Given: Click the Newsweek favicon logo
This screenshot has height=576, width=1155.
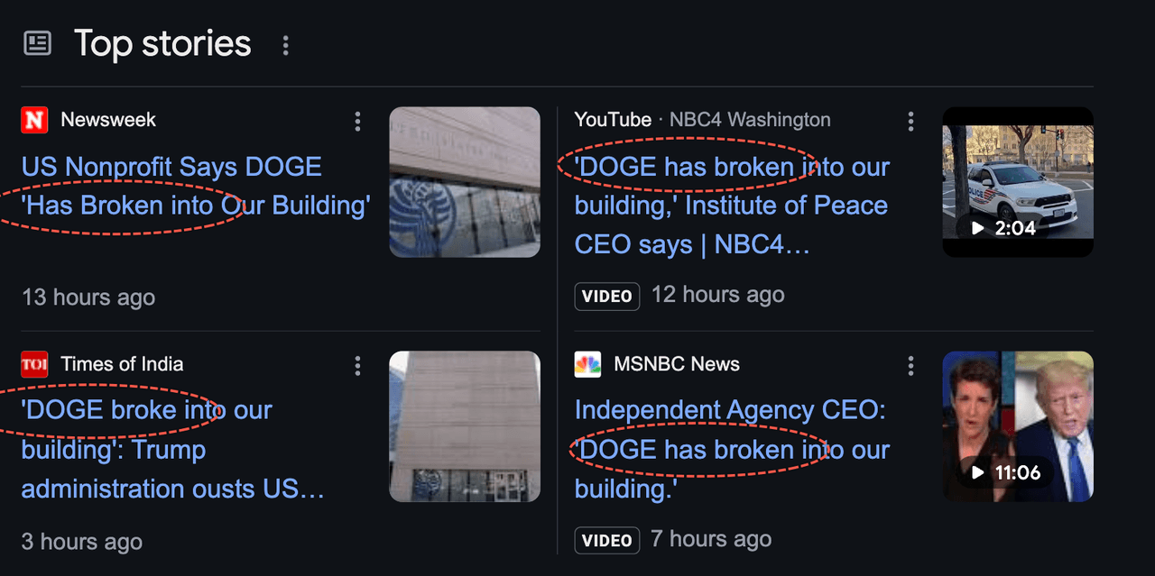Looking at the screenshot, I should [x=34, y=120].
